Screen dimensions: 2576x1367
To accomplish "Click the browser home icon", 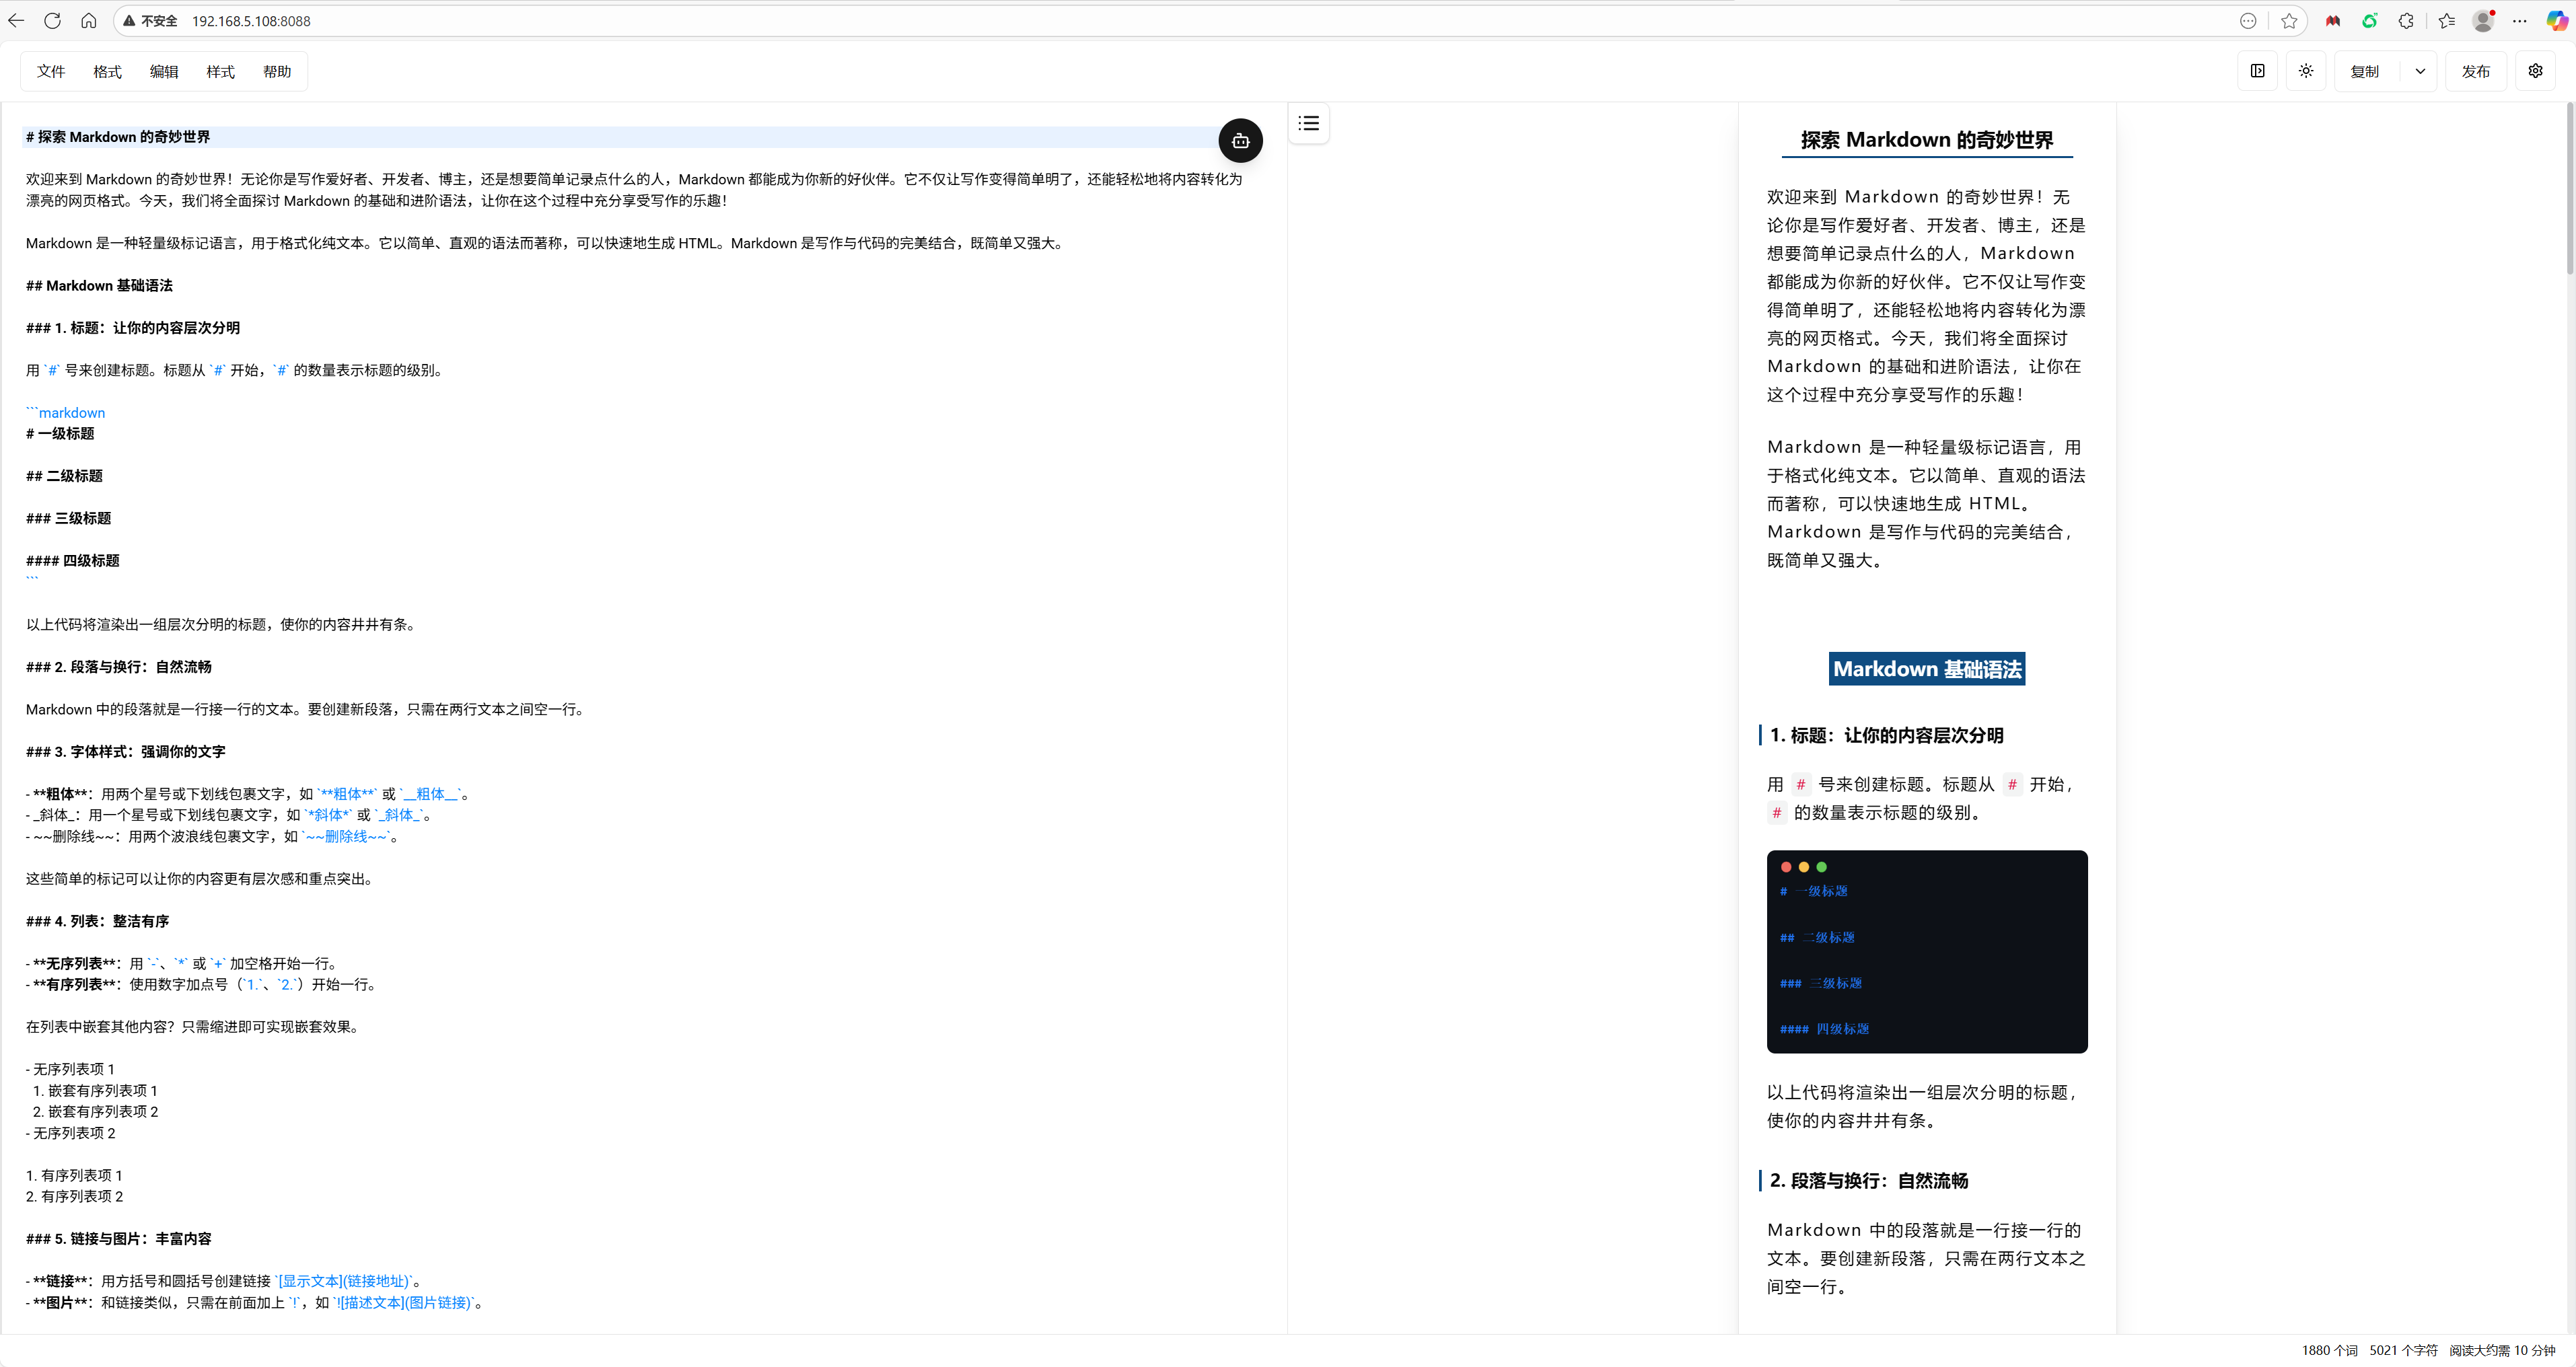I will click(88, 20).
